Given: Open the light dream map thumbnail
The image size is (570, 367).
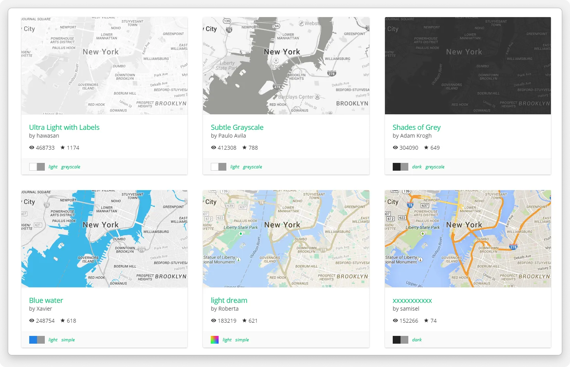Looking at the screenshot, I should 286,239.
